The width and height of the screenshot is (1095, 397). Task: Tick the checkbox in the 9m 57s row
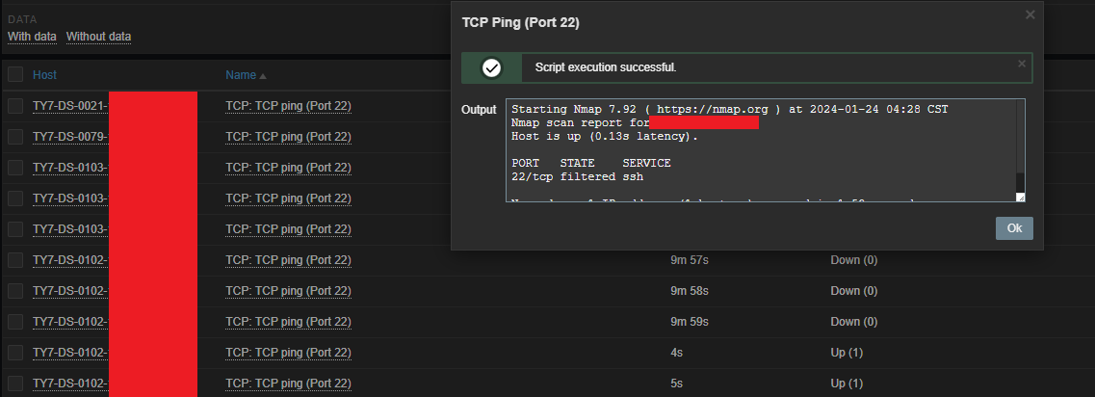[x=15, y=260]
